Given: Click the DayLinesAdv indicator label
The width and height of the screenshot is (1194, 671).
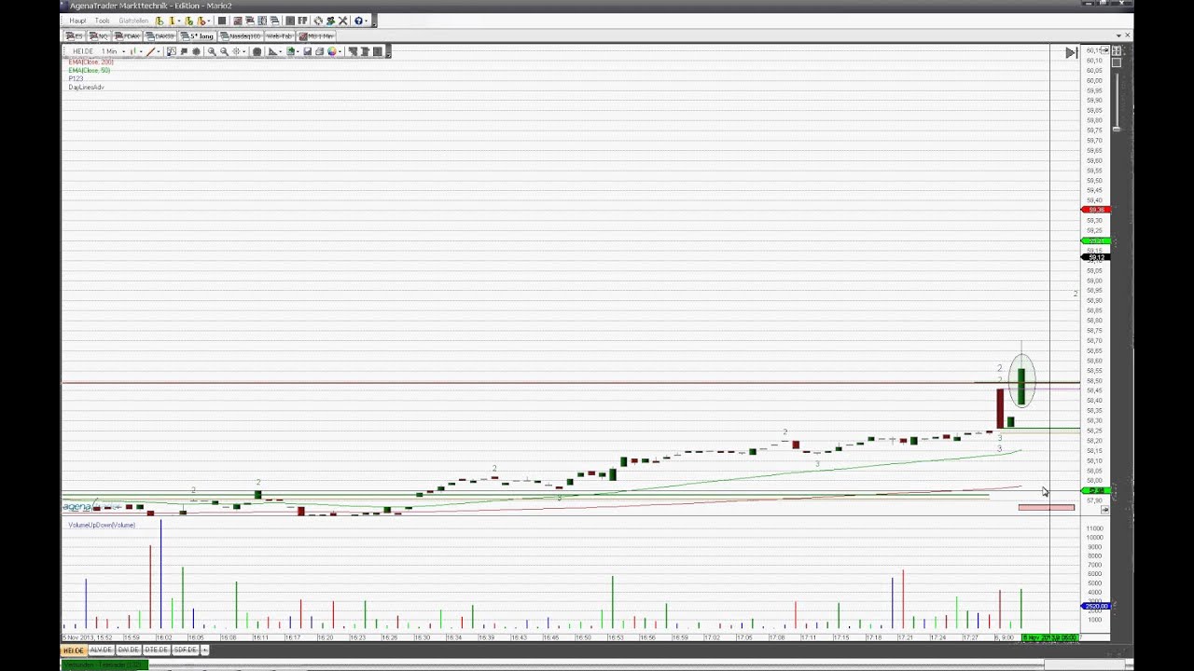Looking at the screenshot, I should click(x=86, y=87).
